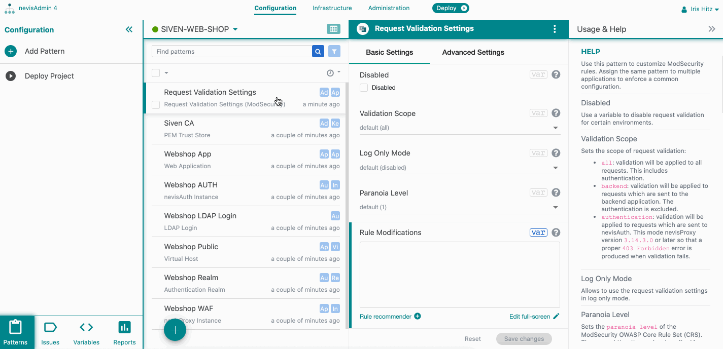Open the Log Only Mode dropdown
This screenshot has width=723, height=349.
point(459,168)
